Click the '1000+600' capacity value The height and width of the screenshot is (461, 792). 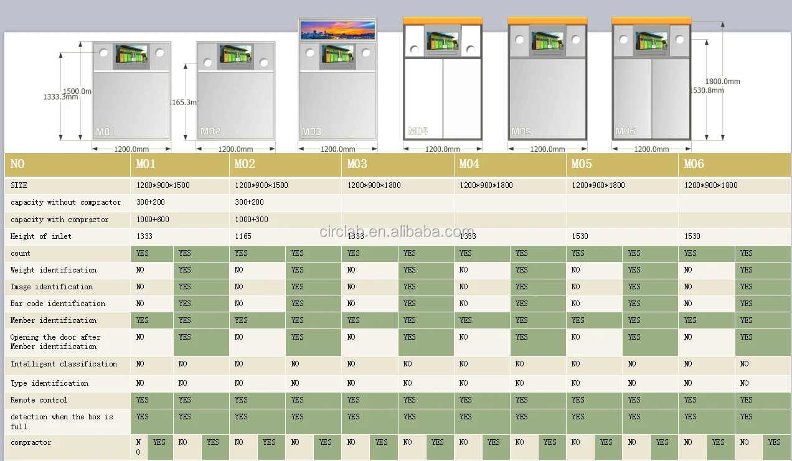(x=153, y=220)
